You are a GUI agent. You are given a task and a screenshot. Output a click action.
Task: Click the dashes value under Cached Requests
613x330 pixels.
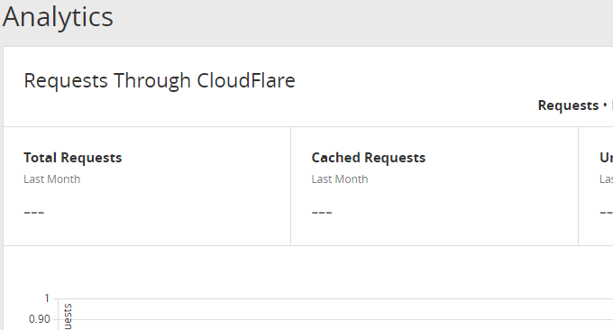pos(322,213)
